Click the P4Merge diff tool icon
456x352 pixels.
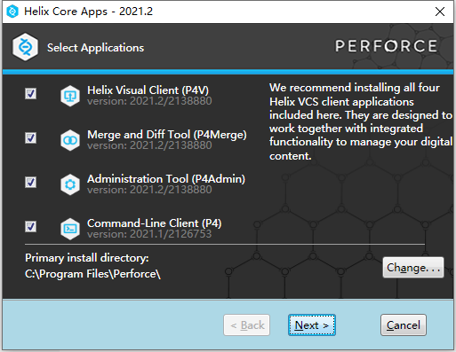pos(70,140)
